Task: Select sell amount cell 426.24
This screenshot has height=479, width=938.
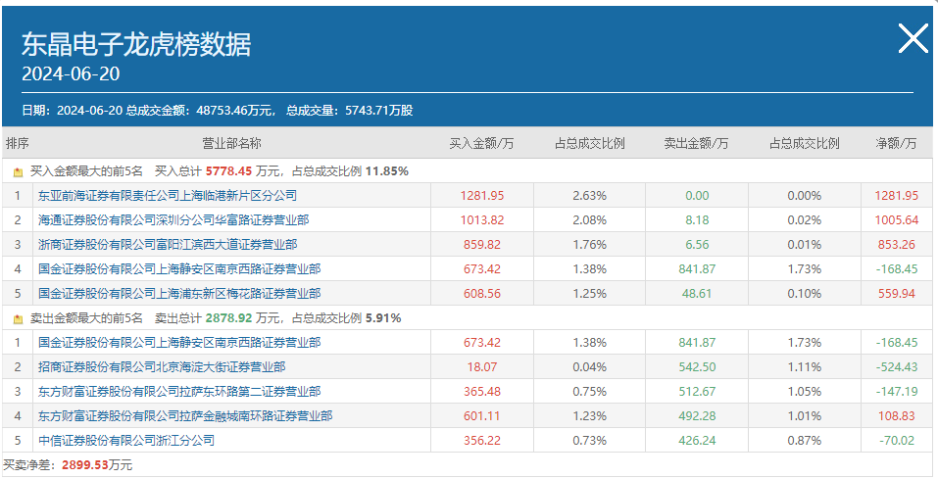Action: tap(697, 441)
